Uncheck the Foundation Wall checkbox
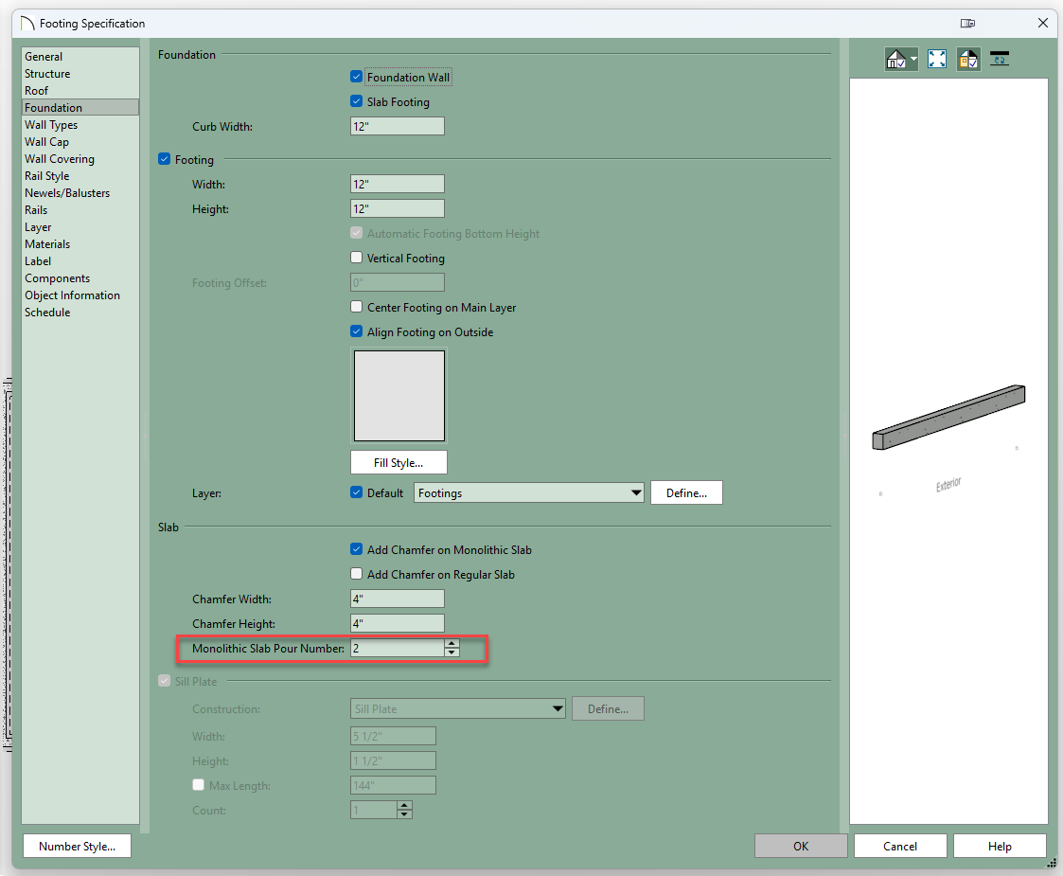The height and width of the screenshot is (876, 1063). [357, 78]
